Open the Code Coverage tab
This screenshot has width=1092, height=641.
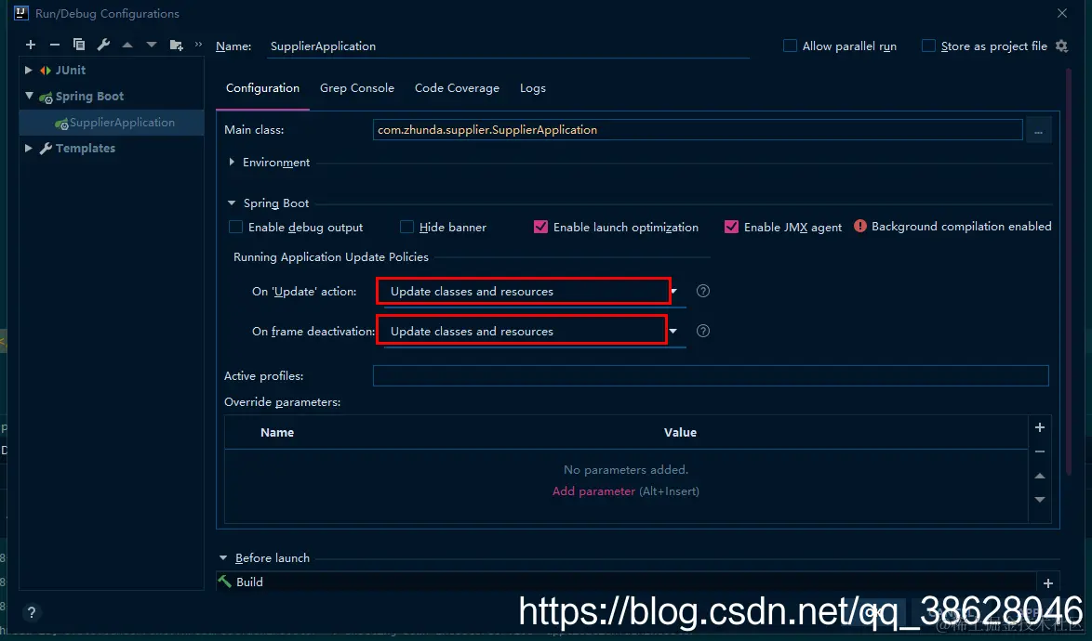point(457,88)
